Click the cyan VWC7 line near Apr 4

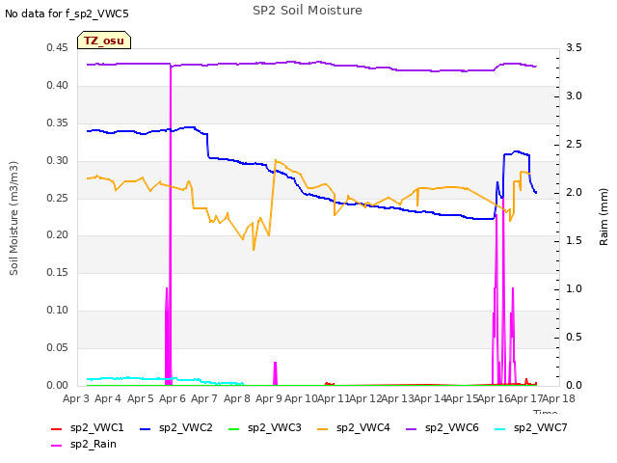[107, 378]
